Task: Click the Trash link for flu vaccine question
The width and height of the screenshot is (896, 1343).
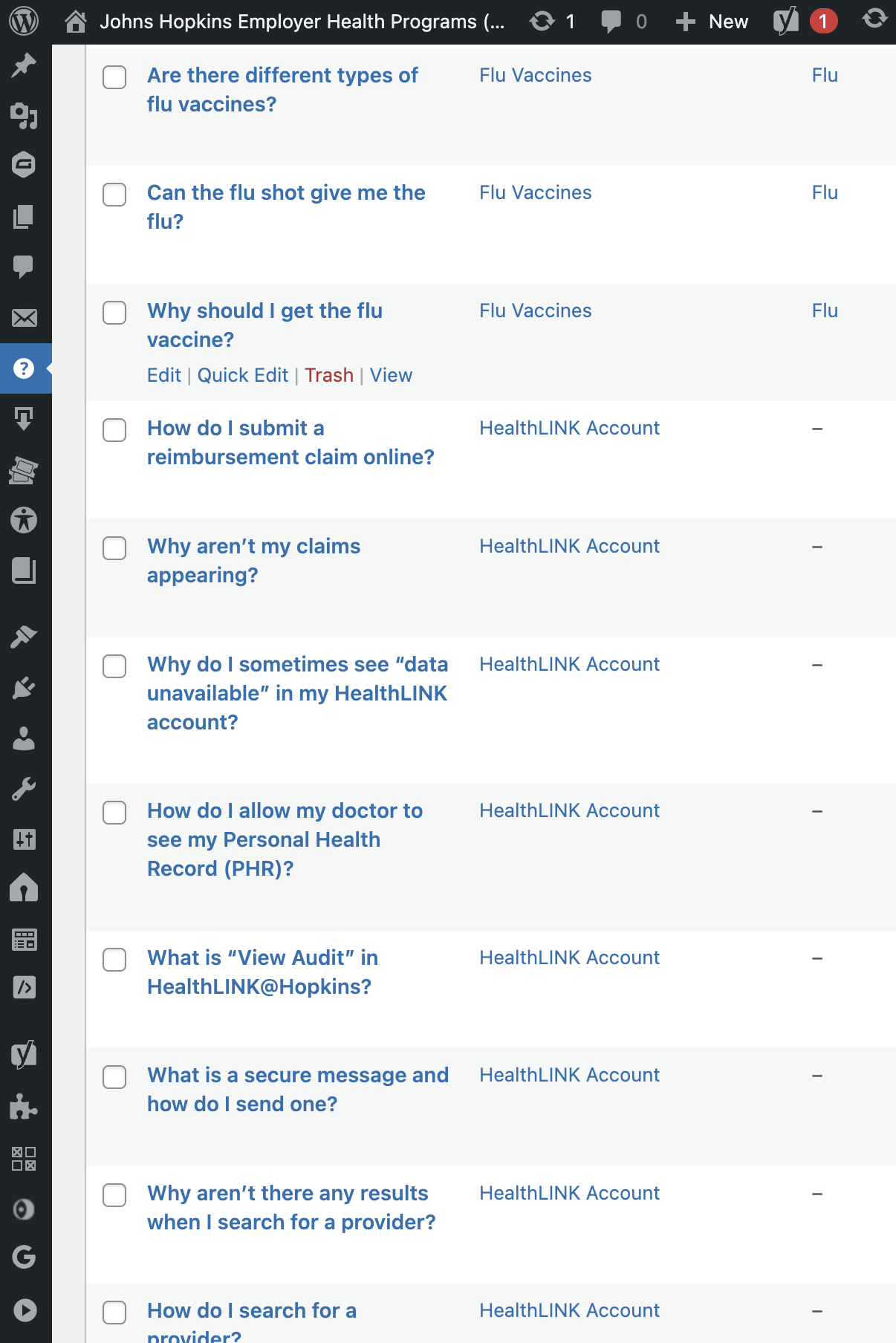Action: [x=328, y=375]
